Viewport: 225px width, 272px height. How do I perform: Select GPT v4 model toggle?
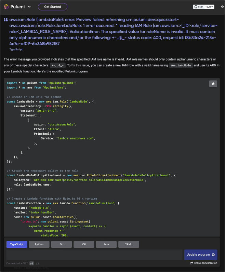click(31, 263)
